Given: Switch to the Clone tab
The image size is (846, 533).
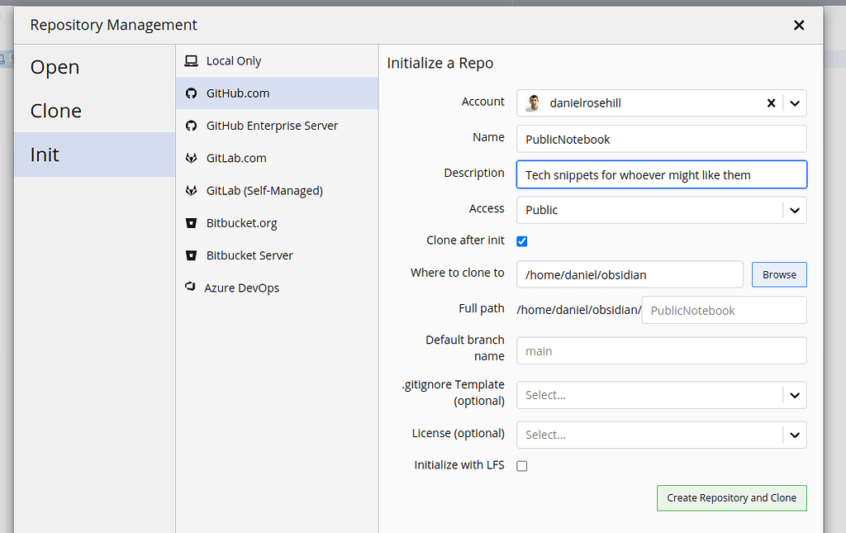Looking at the screenshot, I should point(55,110).
